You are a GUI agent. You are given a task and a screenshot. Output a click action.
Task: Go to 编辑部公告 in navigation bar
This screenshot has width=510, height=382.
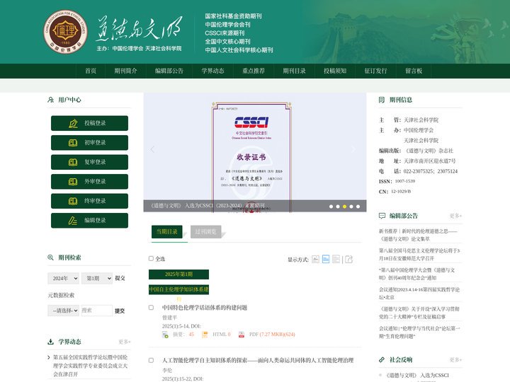click(169, 71)
